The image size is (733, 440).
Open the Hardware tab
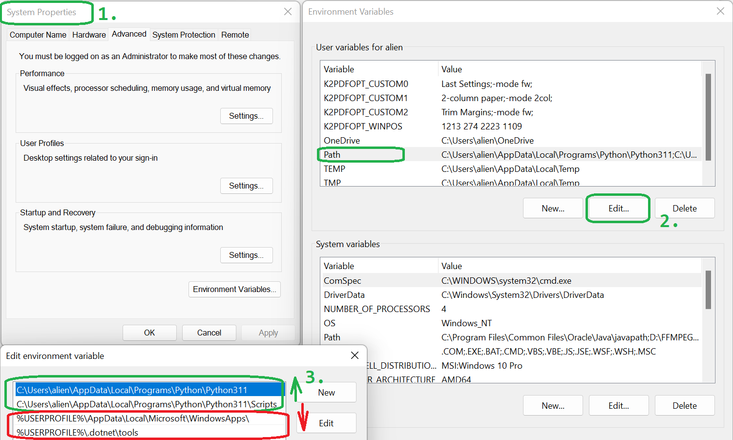[89, 35]
